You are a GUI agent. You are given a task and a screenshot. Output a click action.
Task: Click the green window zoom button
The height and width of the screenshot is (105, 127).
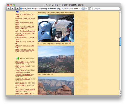point(14,5)
